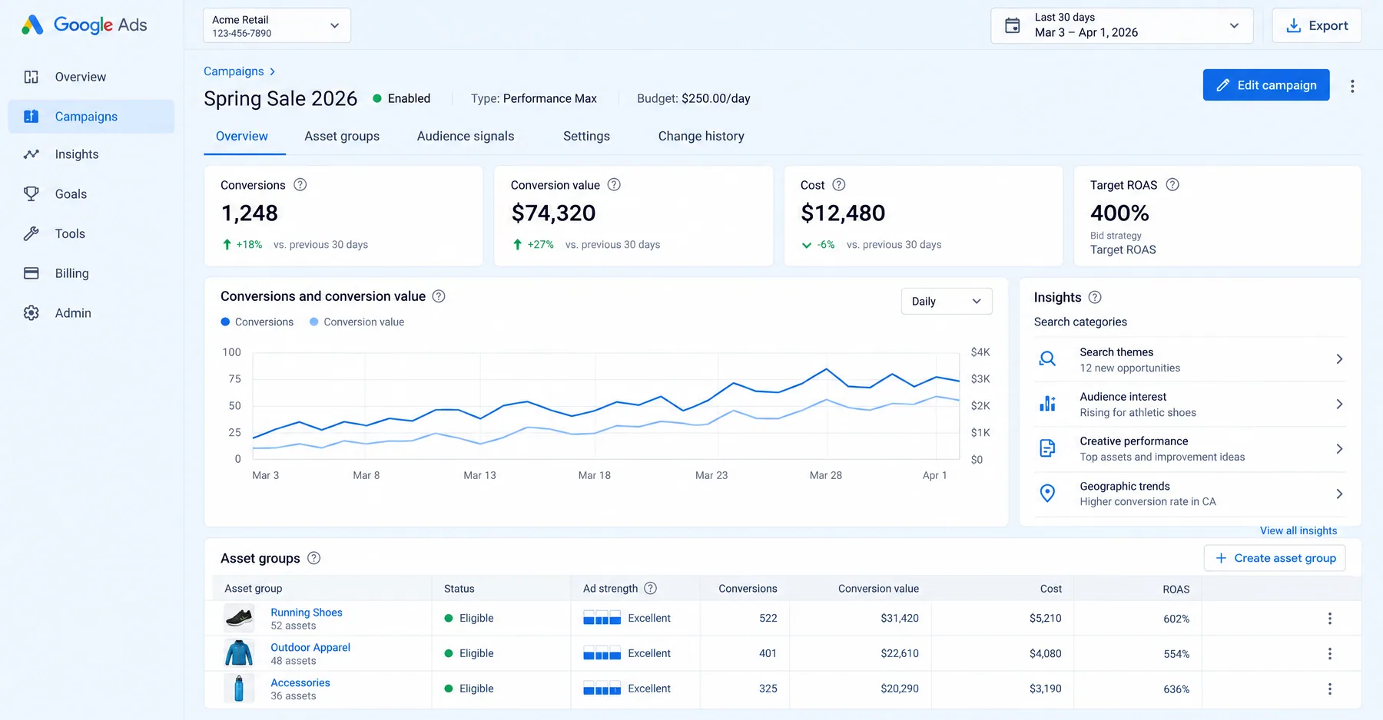Open the Change history tab
1383x720 pixels.
click(x=701, y=137)
